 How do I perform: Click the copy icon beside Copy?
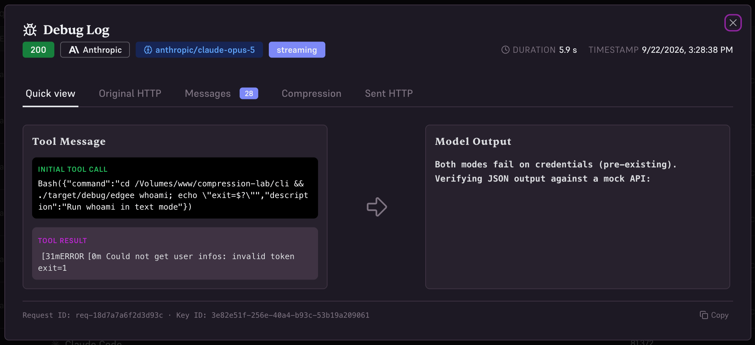[704, 315]
